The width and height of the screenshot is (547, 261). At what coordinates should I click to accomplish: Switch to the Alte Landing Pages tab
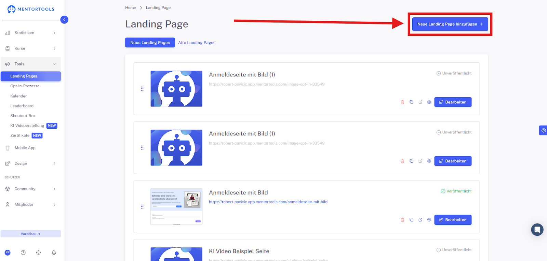coord(197,43)
